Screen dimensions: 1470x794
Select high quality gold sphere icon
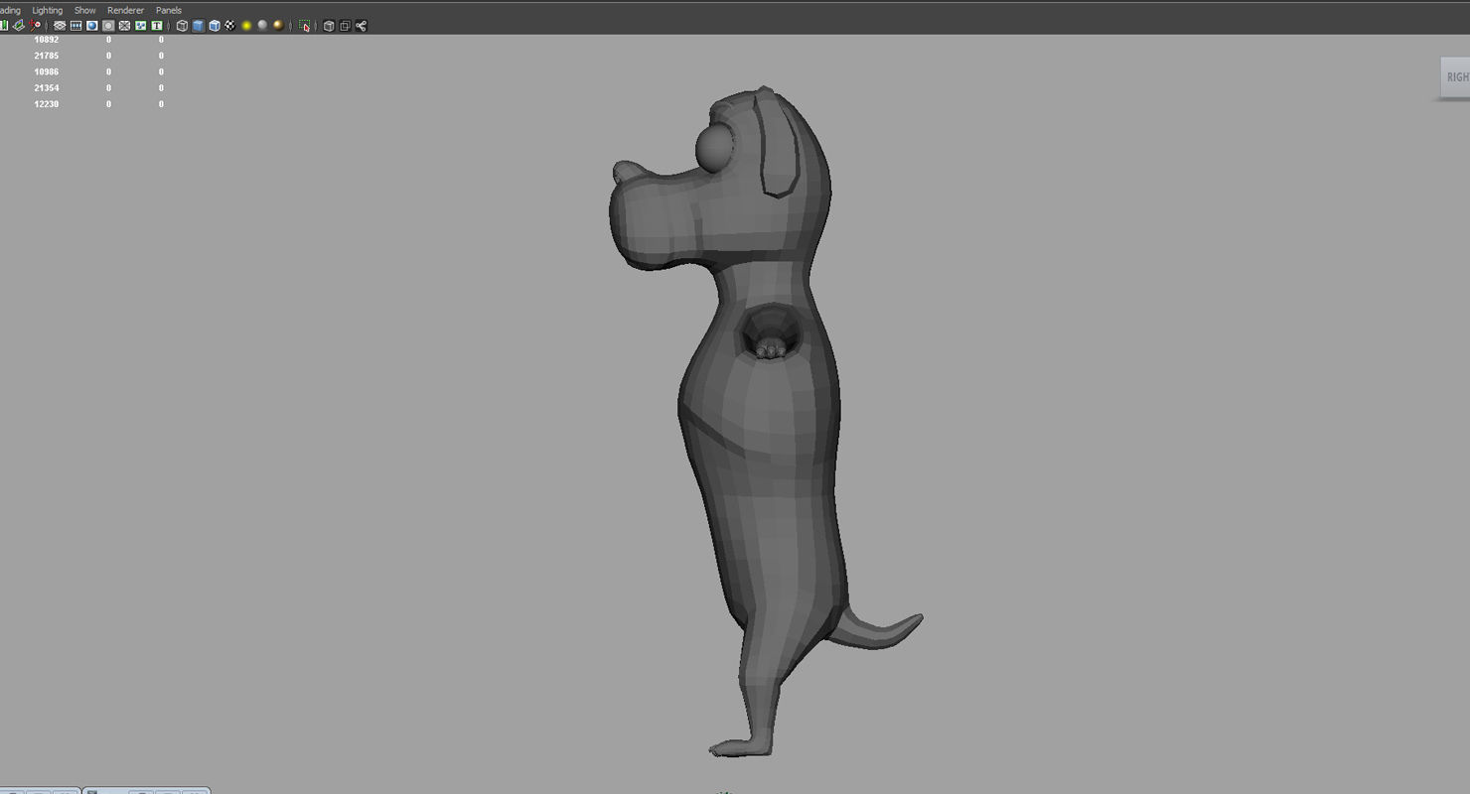click(278, 26)
